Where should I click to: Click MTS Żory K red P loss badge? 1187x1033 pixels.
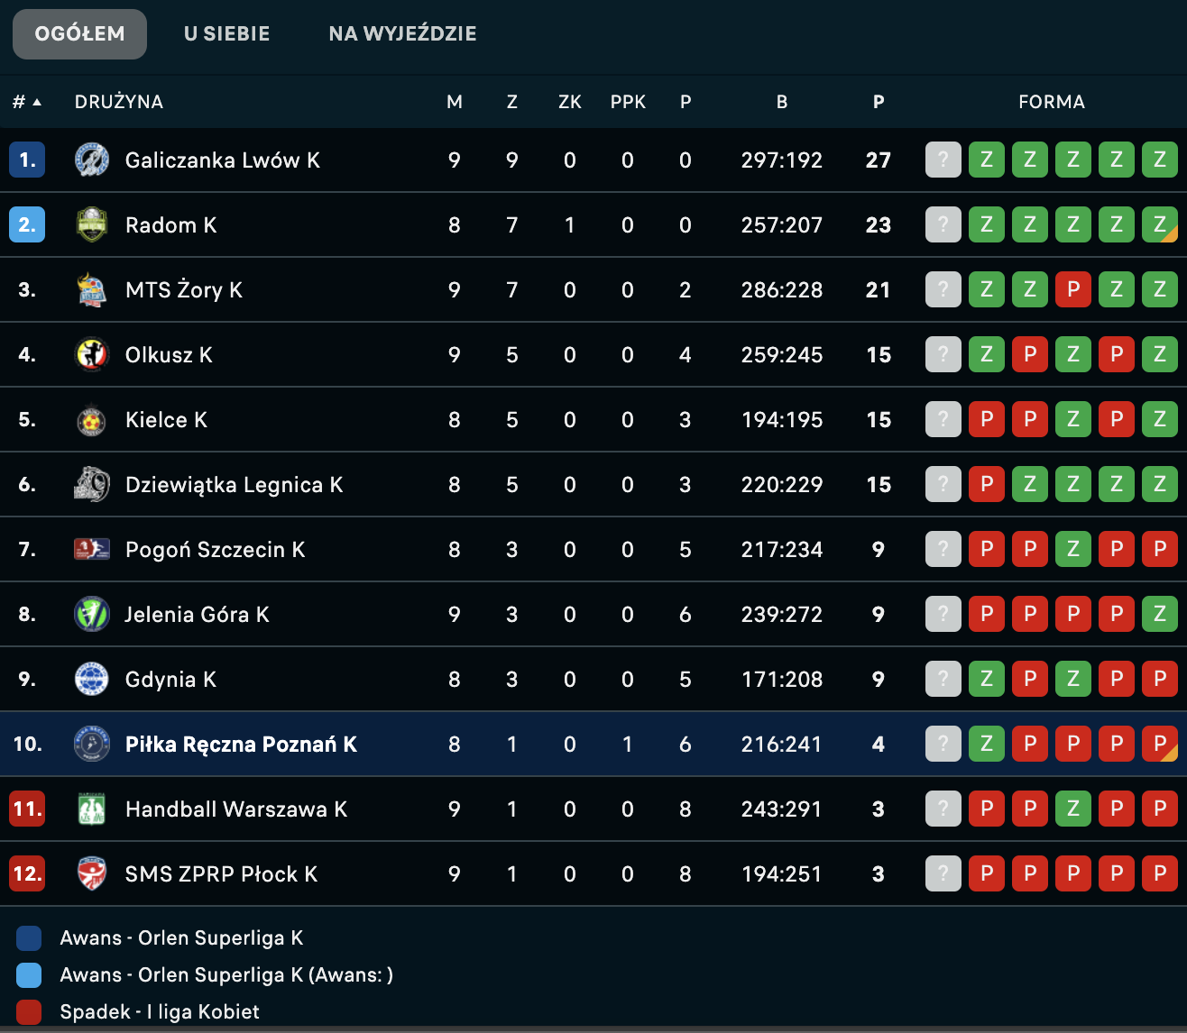point(1073,289)
